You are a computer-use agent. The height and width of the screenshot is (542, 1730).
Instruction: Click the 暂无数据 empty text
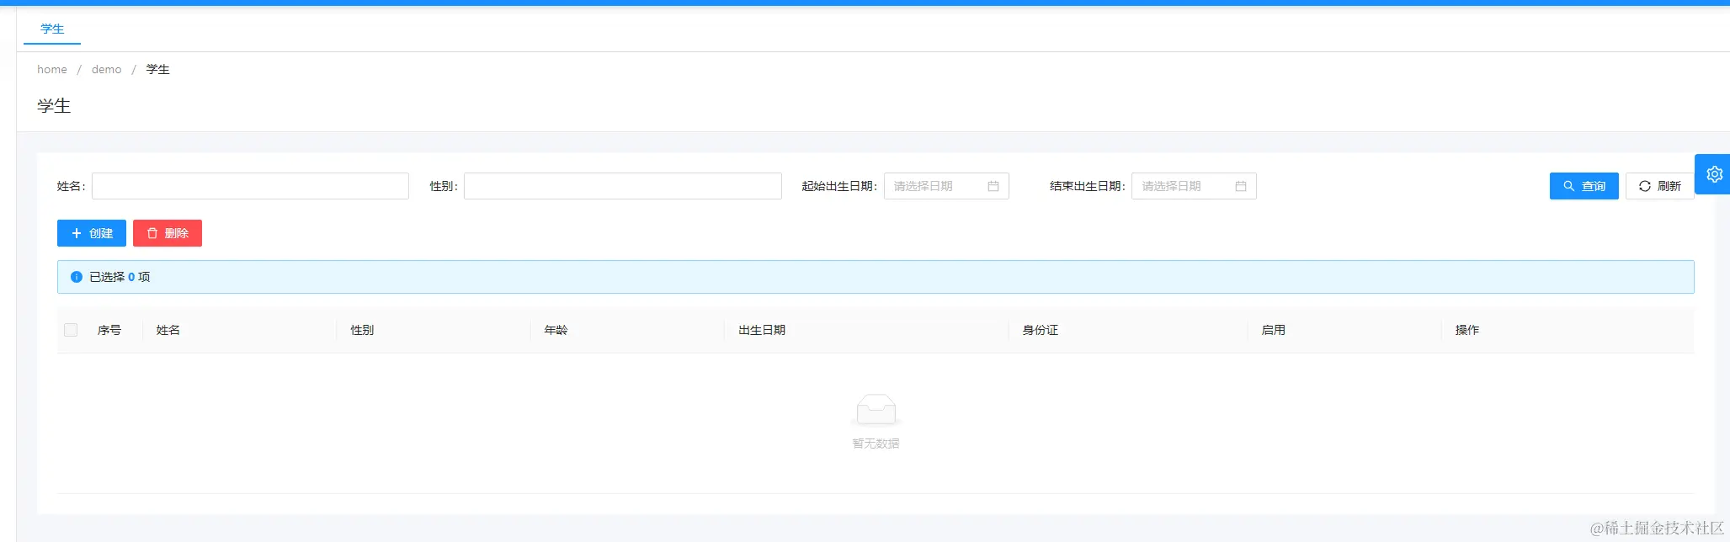876,444
